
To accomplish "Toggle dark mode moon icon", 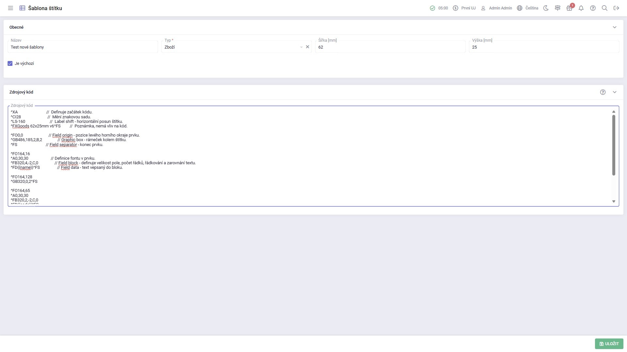I will pos(546,8).
